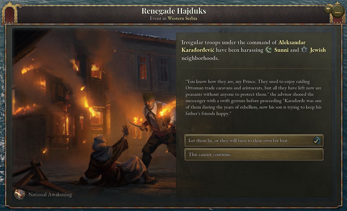The image size is (347, 211).
Task: Click the burning village event artwork
Action: coord(94,114)
